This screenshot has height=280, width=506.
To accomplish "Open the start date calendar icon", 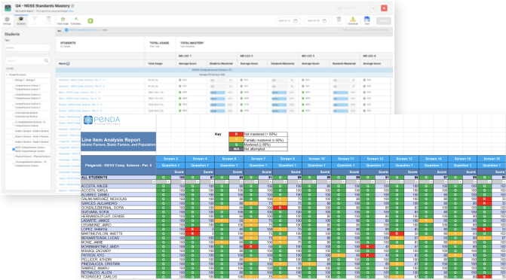I will tap(296, 21).
